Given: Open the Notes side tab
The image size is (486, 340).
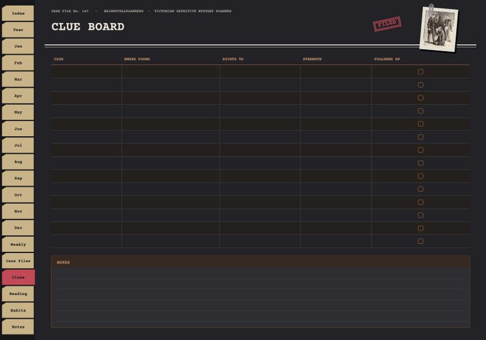Looking at the screenshot, I should tap(18, 327).
